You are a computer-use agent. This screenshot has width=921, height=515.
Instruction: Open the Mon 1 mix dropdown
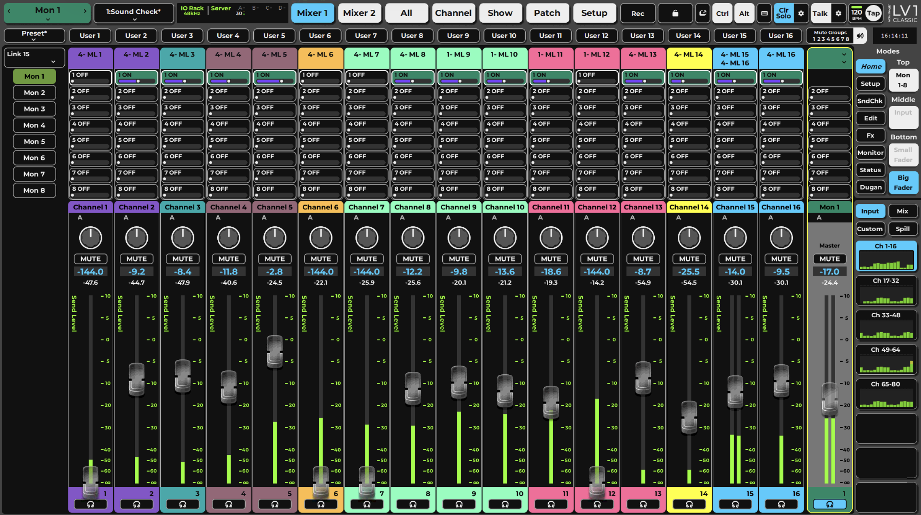47,13
